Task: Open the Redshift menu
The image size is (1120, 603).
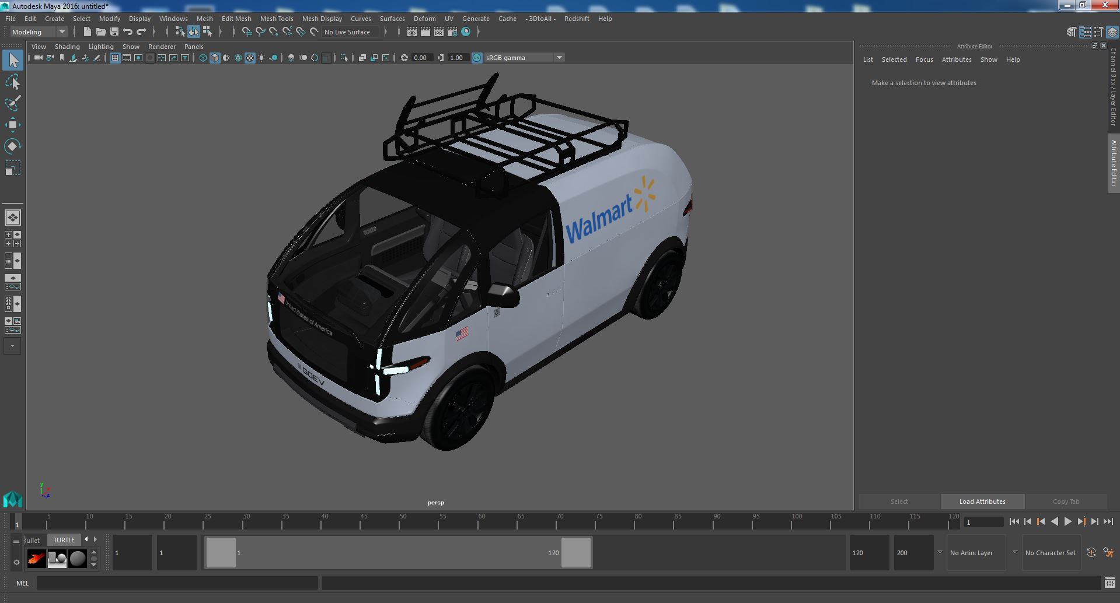Action: pyautogui.click(x=577, y=19)
